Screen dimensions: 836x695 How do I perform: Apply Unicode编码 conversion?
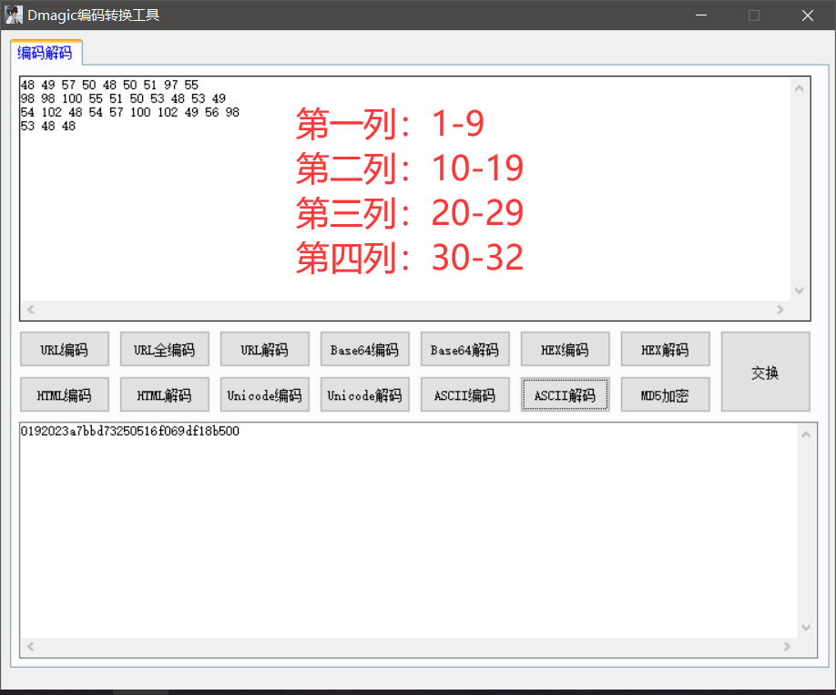click(x=264, y=394)
